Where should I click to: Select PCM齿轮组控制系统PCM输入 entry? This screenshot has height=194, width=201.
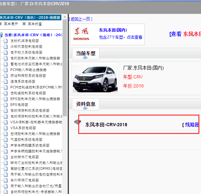(x=36, y=87)
